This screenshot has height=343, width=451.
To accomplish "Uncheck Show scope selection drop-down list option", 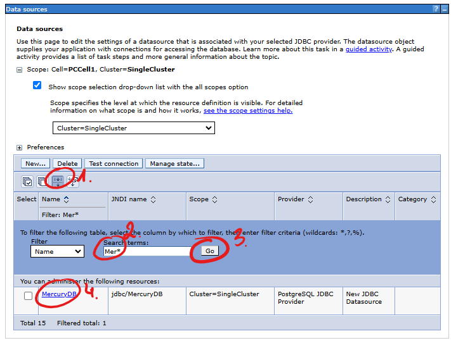I will [37, 85].
